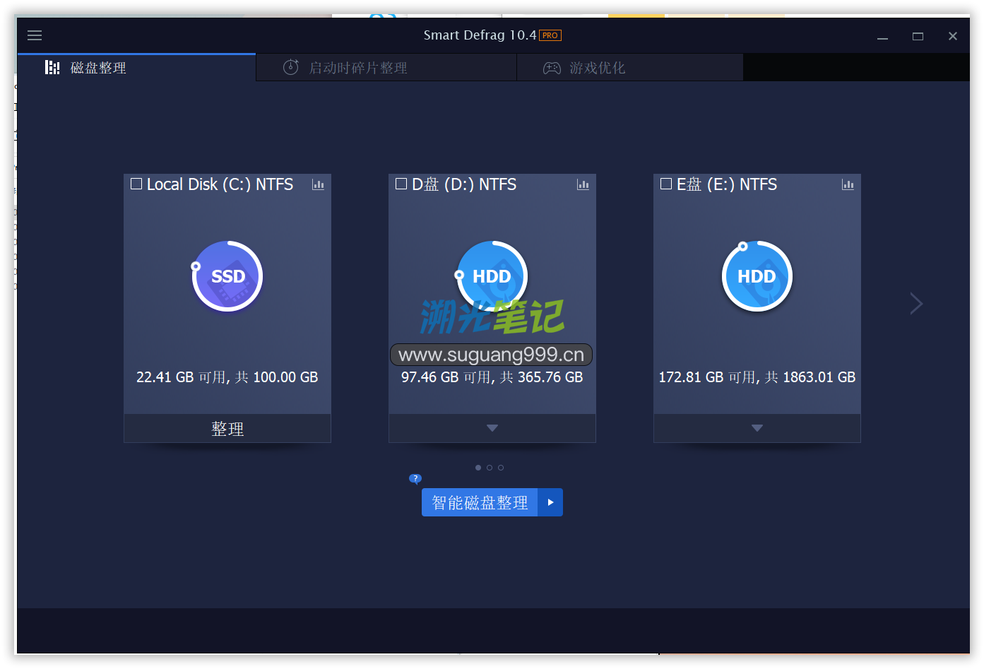Screen dimensions: 984x669
Task: Open the arrow options beside 智能磁盘整理
Action: (550, 502)
